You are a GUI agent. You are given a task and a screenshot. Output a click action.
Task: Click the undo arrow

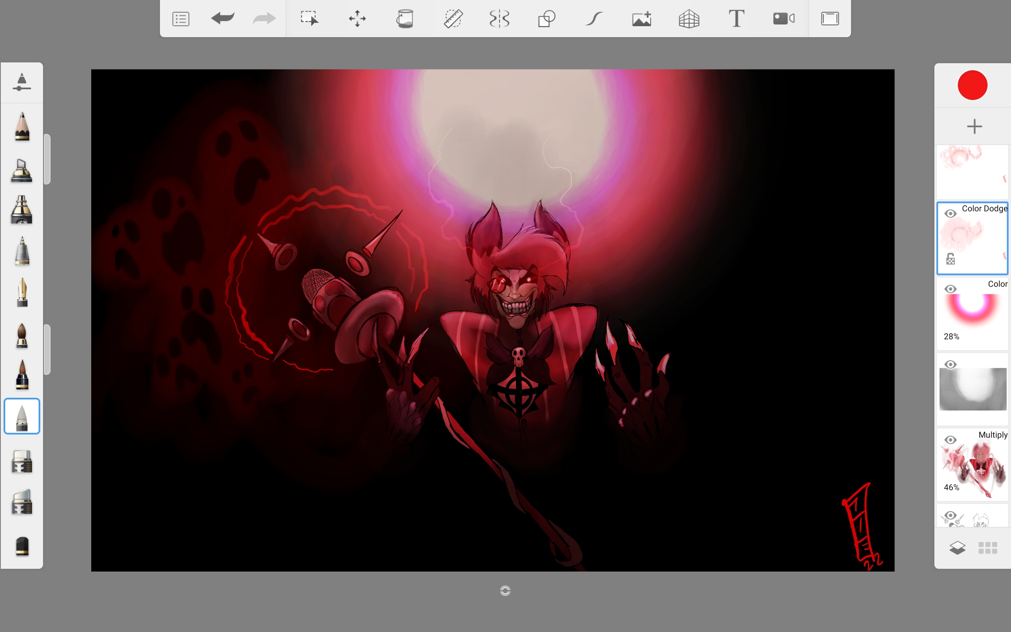pyautogui.click(x=223, y=19)
